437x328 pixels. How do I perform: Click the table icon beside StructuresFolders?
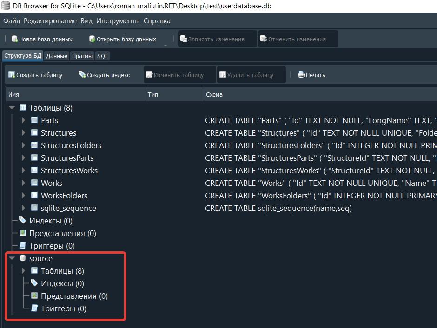tap(34, 145)
